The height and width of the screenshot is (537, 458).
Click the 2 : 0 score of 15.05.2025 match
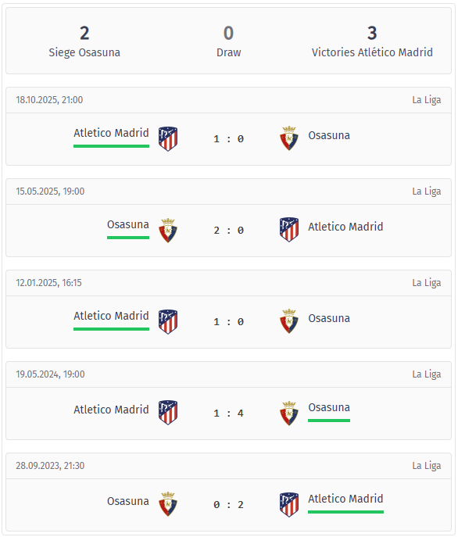pos(228,230)
